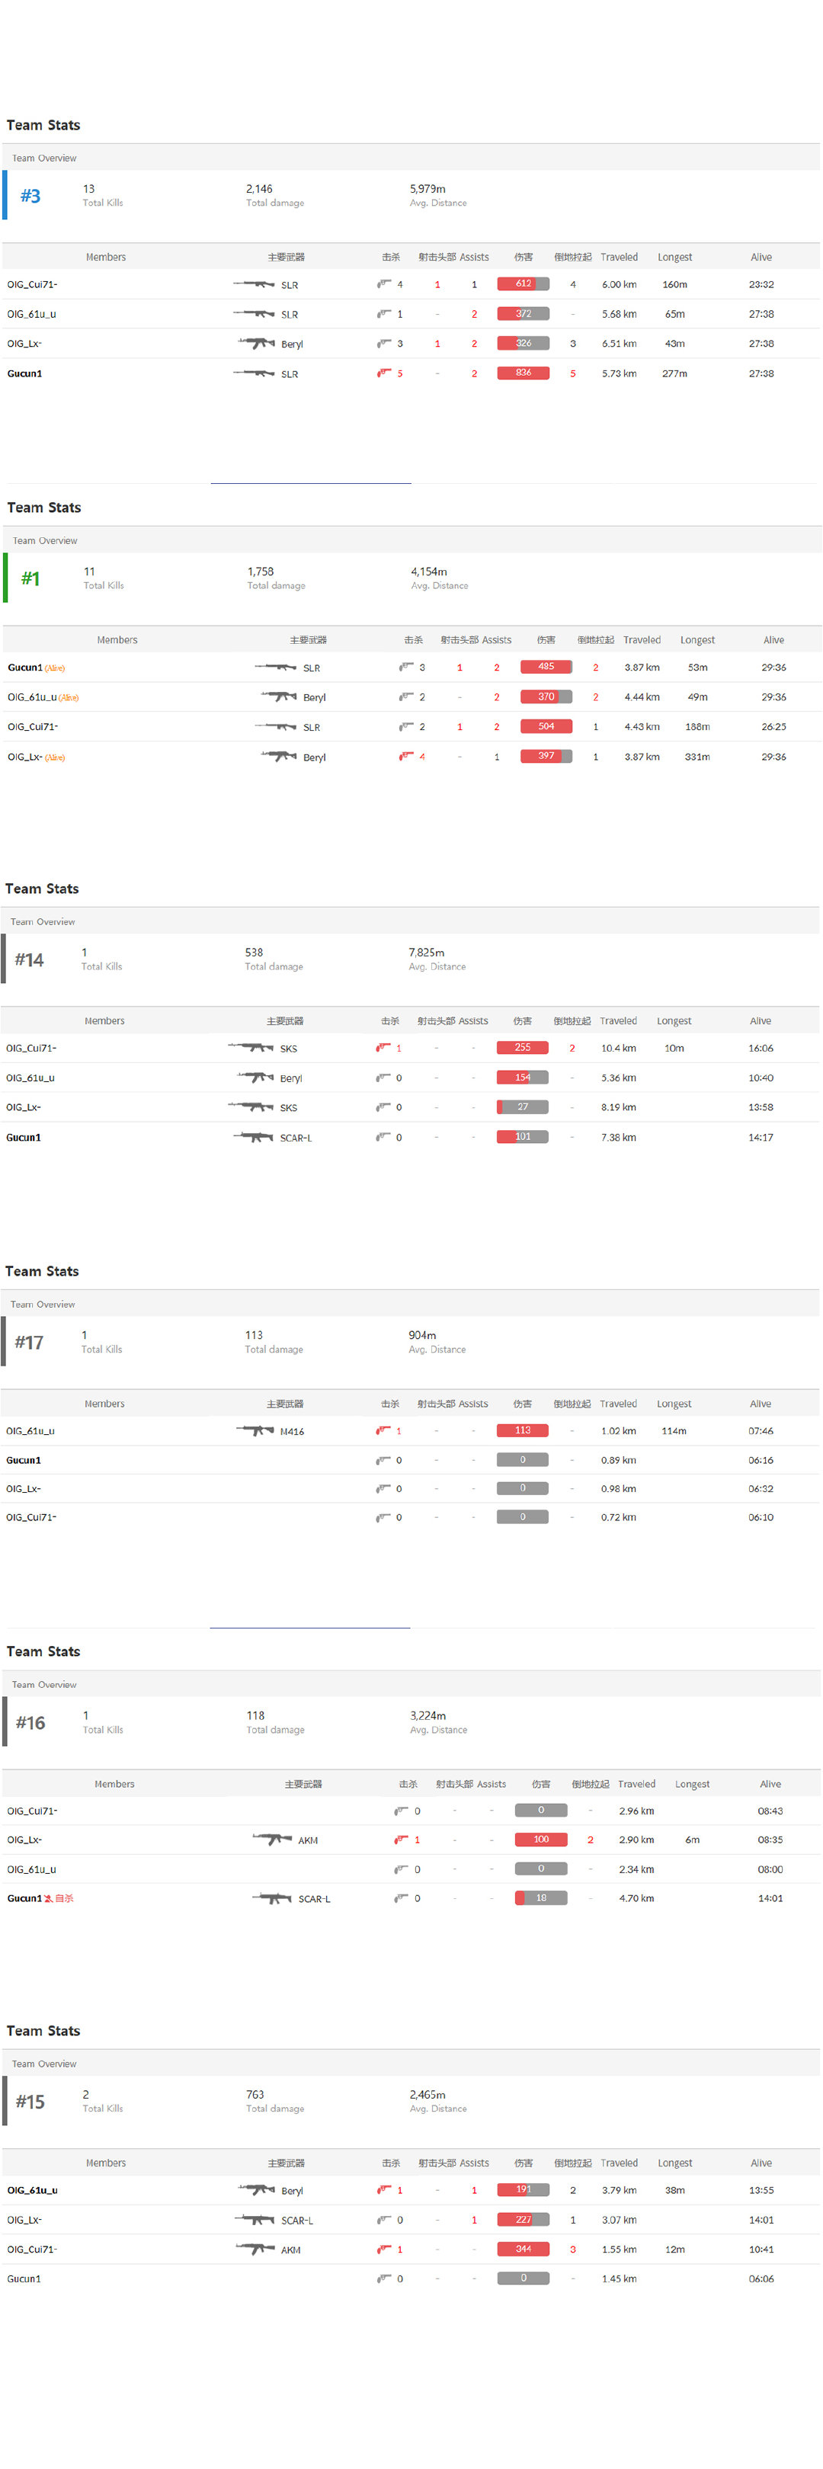Click M416 weapon icon in rank #17 team
Viewport: 823px width, 2469px height.
click(255, 1431)
